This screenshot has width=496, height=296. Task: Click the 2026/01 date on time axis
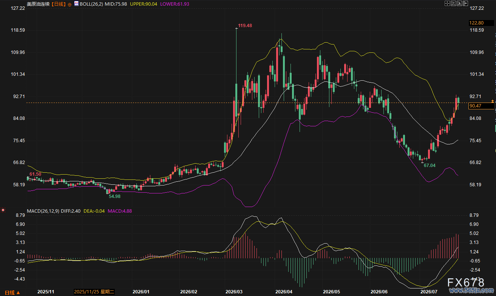click(x=141, y=292)
